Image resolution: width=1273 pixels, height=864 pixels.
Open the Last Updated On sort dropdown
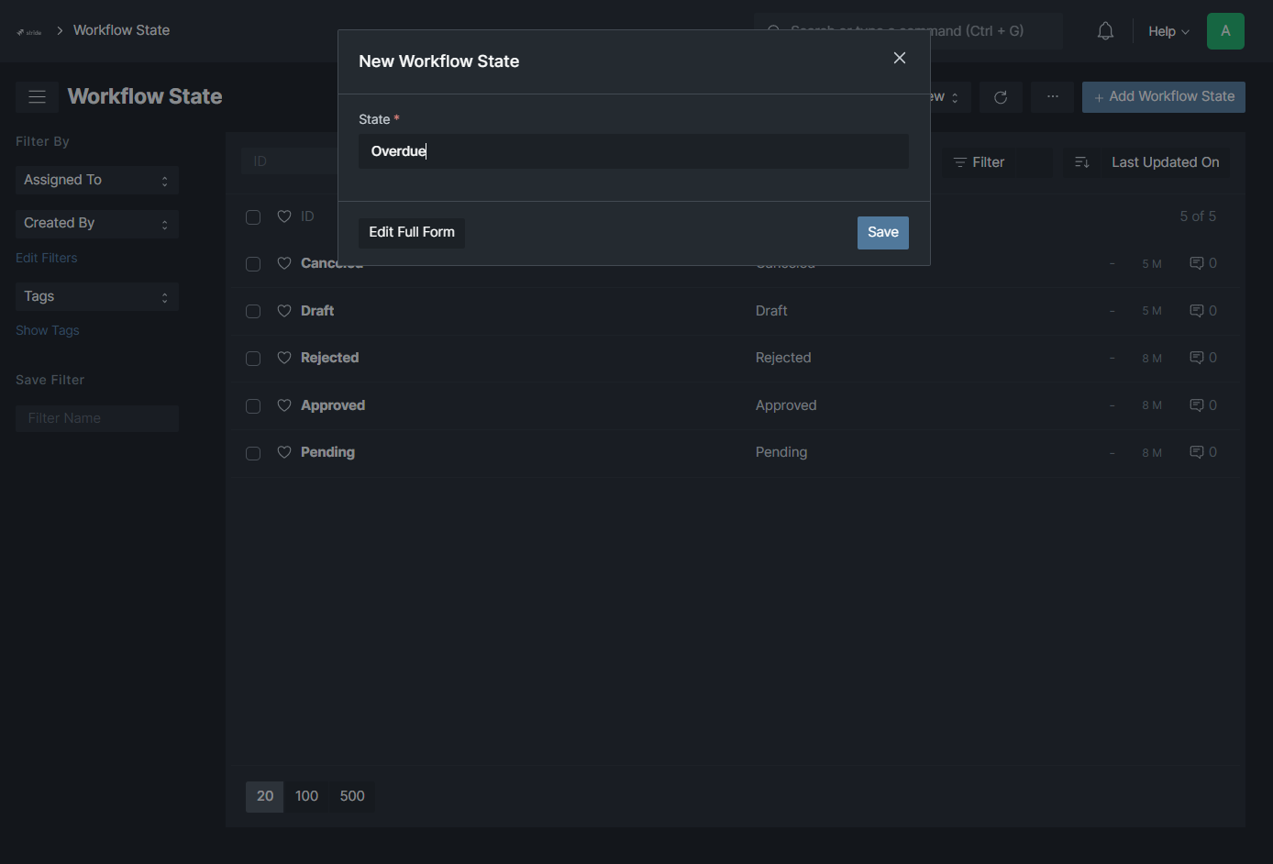click(x=1166, y=162)
